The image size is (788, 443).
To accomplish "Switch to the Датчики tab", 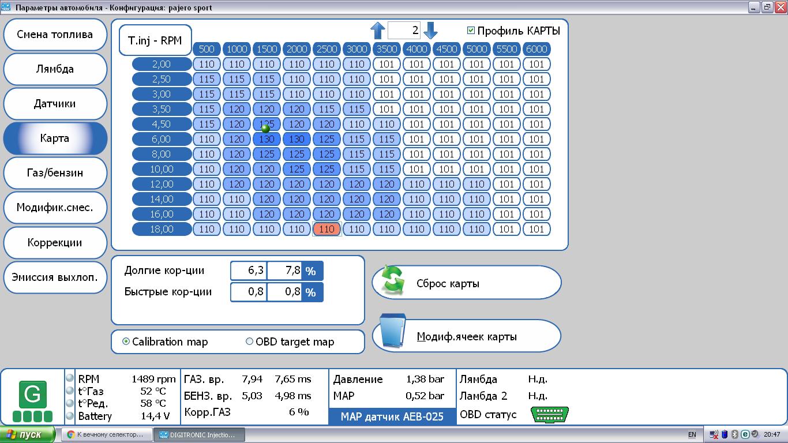I will (x=55, y=104).
